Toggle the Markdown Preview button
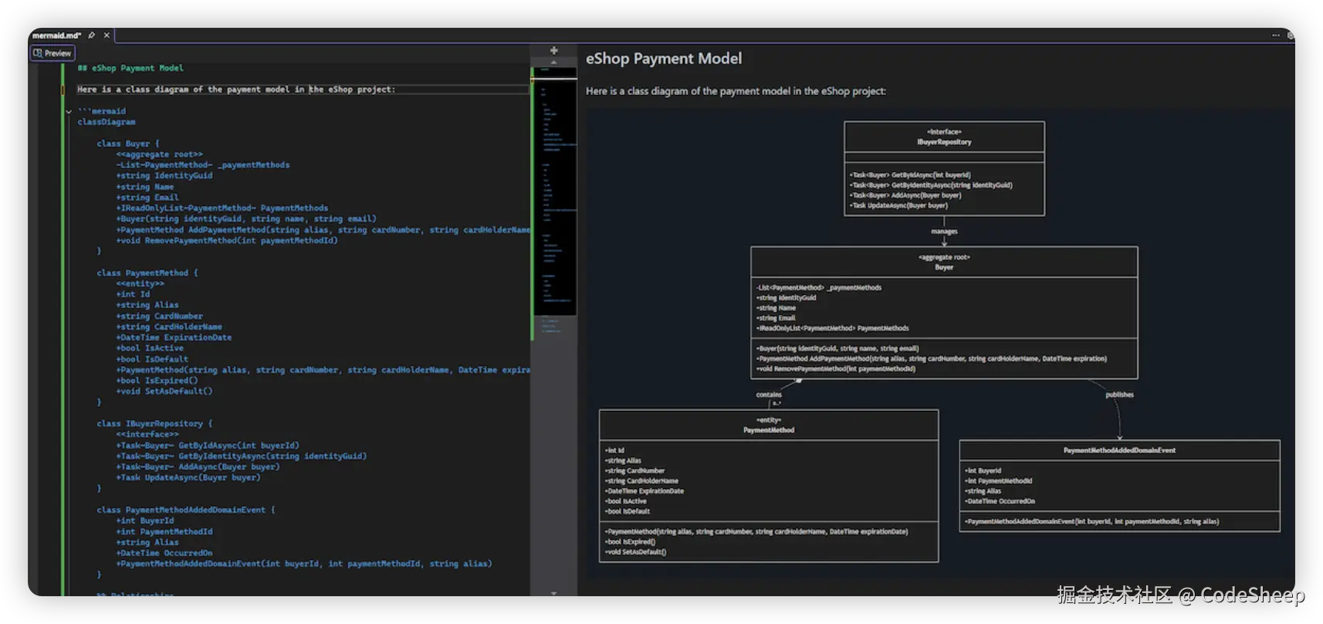The width and height of the screenshot is (1323, 624). click(52, 53)
